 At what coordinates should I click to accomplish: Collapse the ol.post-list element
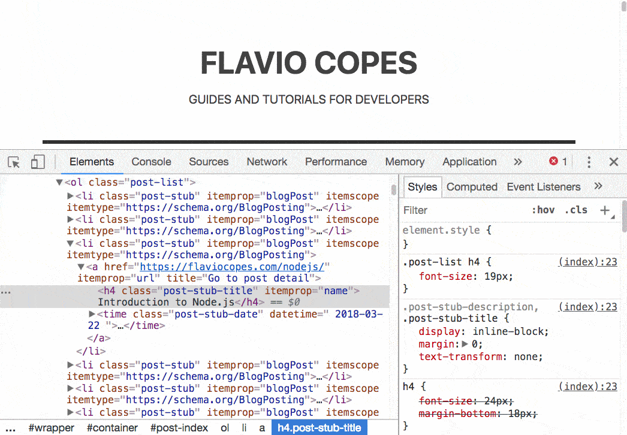tap(58, 182)
